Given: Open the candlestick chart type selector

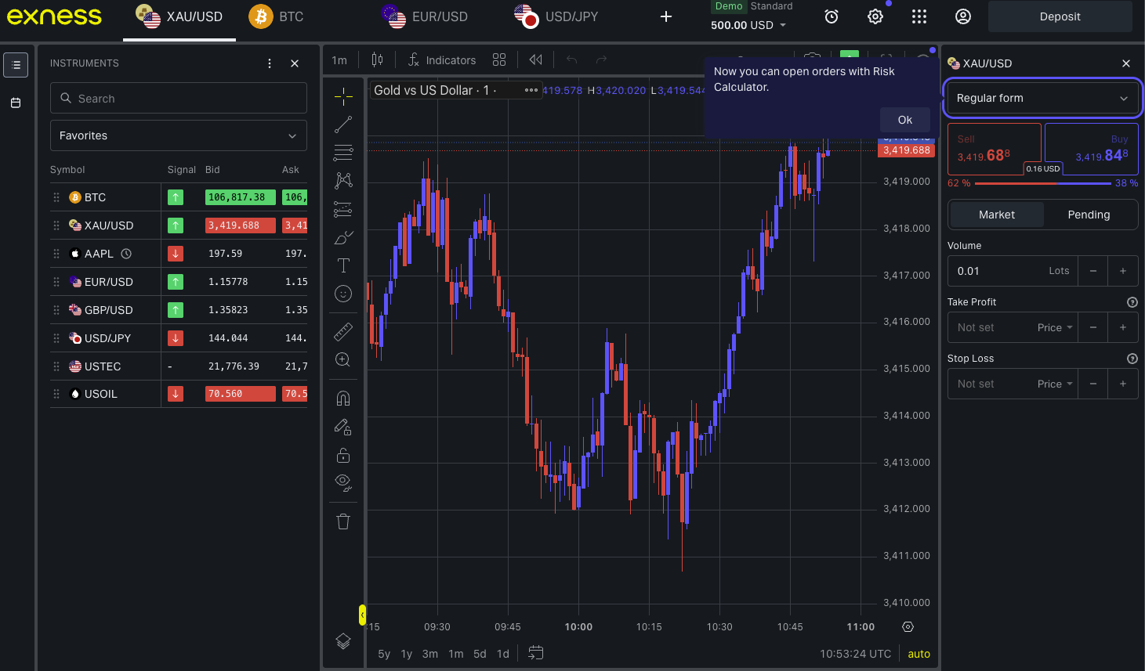Looking at the screenshot, I should point(377,60).
